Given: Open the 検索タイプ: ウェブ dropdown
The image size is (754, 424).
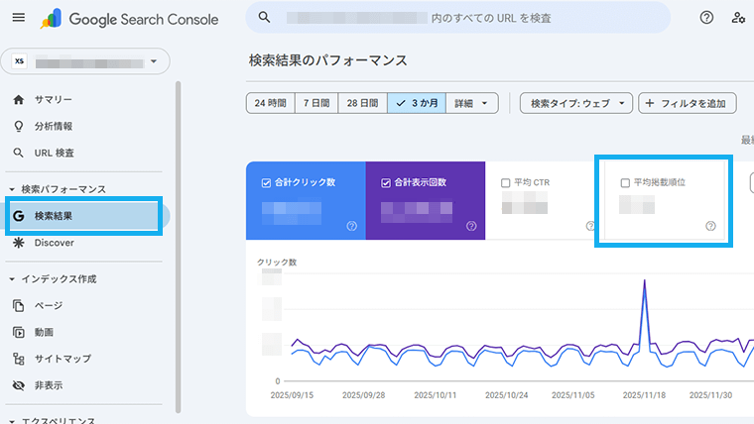Looking at the screenshot, I should coord(576,103).
